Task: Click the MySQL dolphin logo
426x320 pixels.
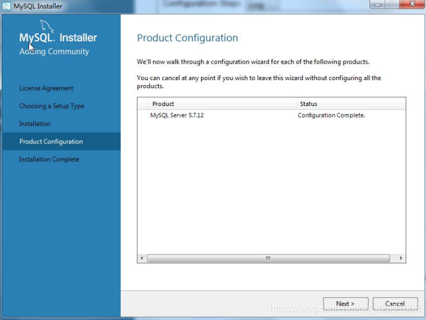Action: (47, 27)
